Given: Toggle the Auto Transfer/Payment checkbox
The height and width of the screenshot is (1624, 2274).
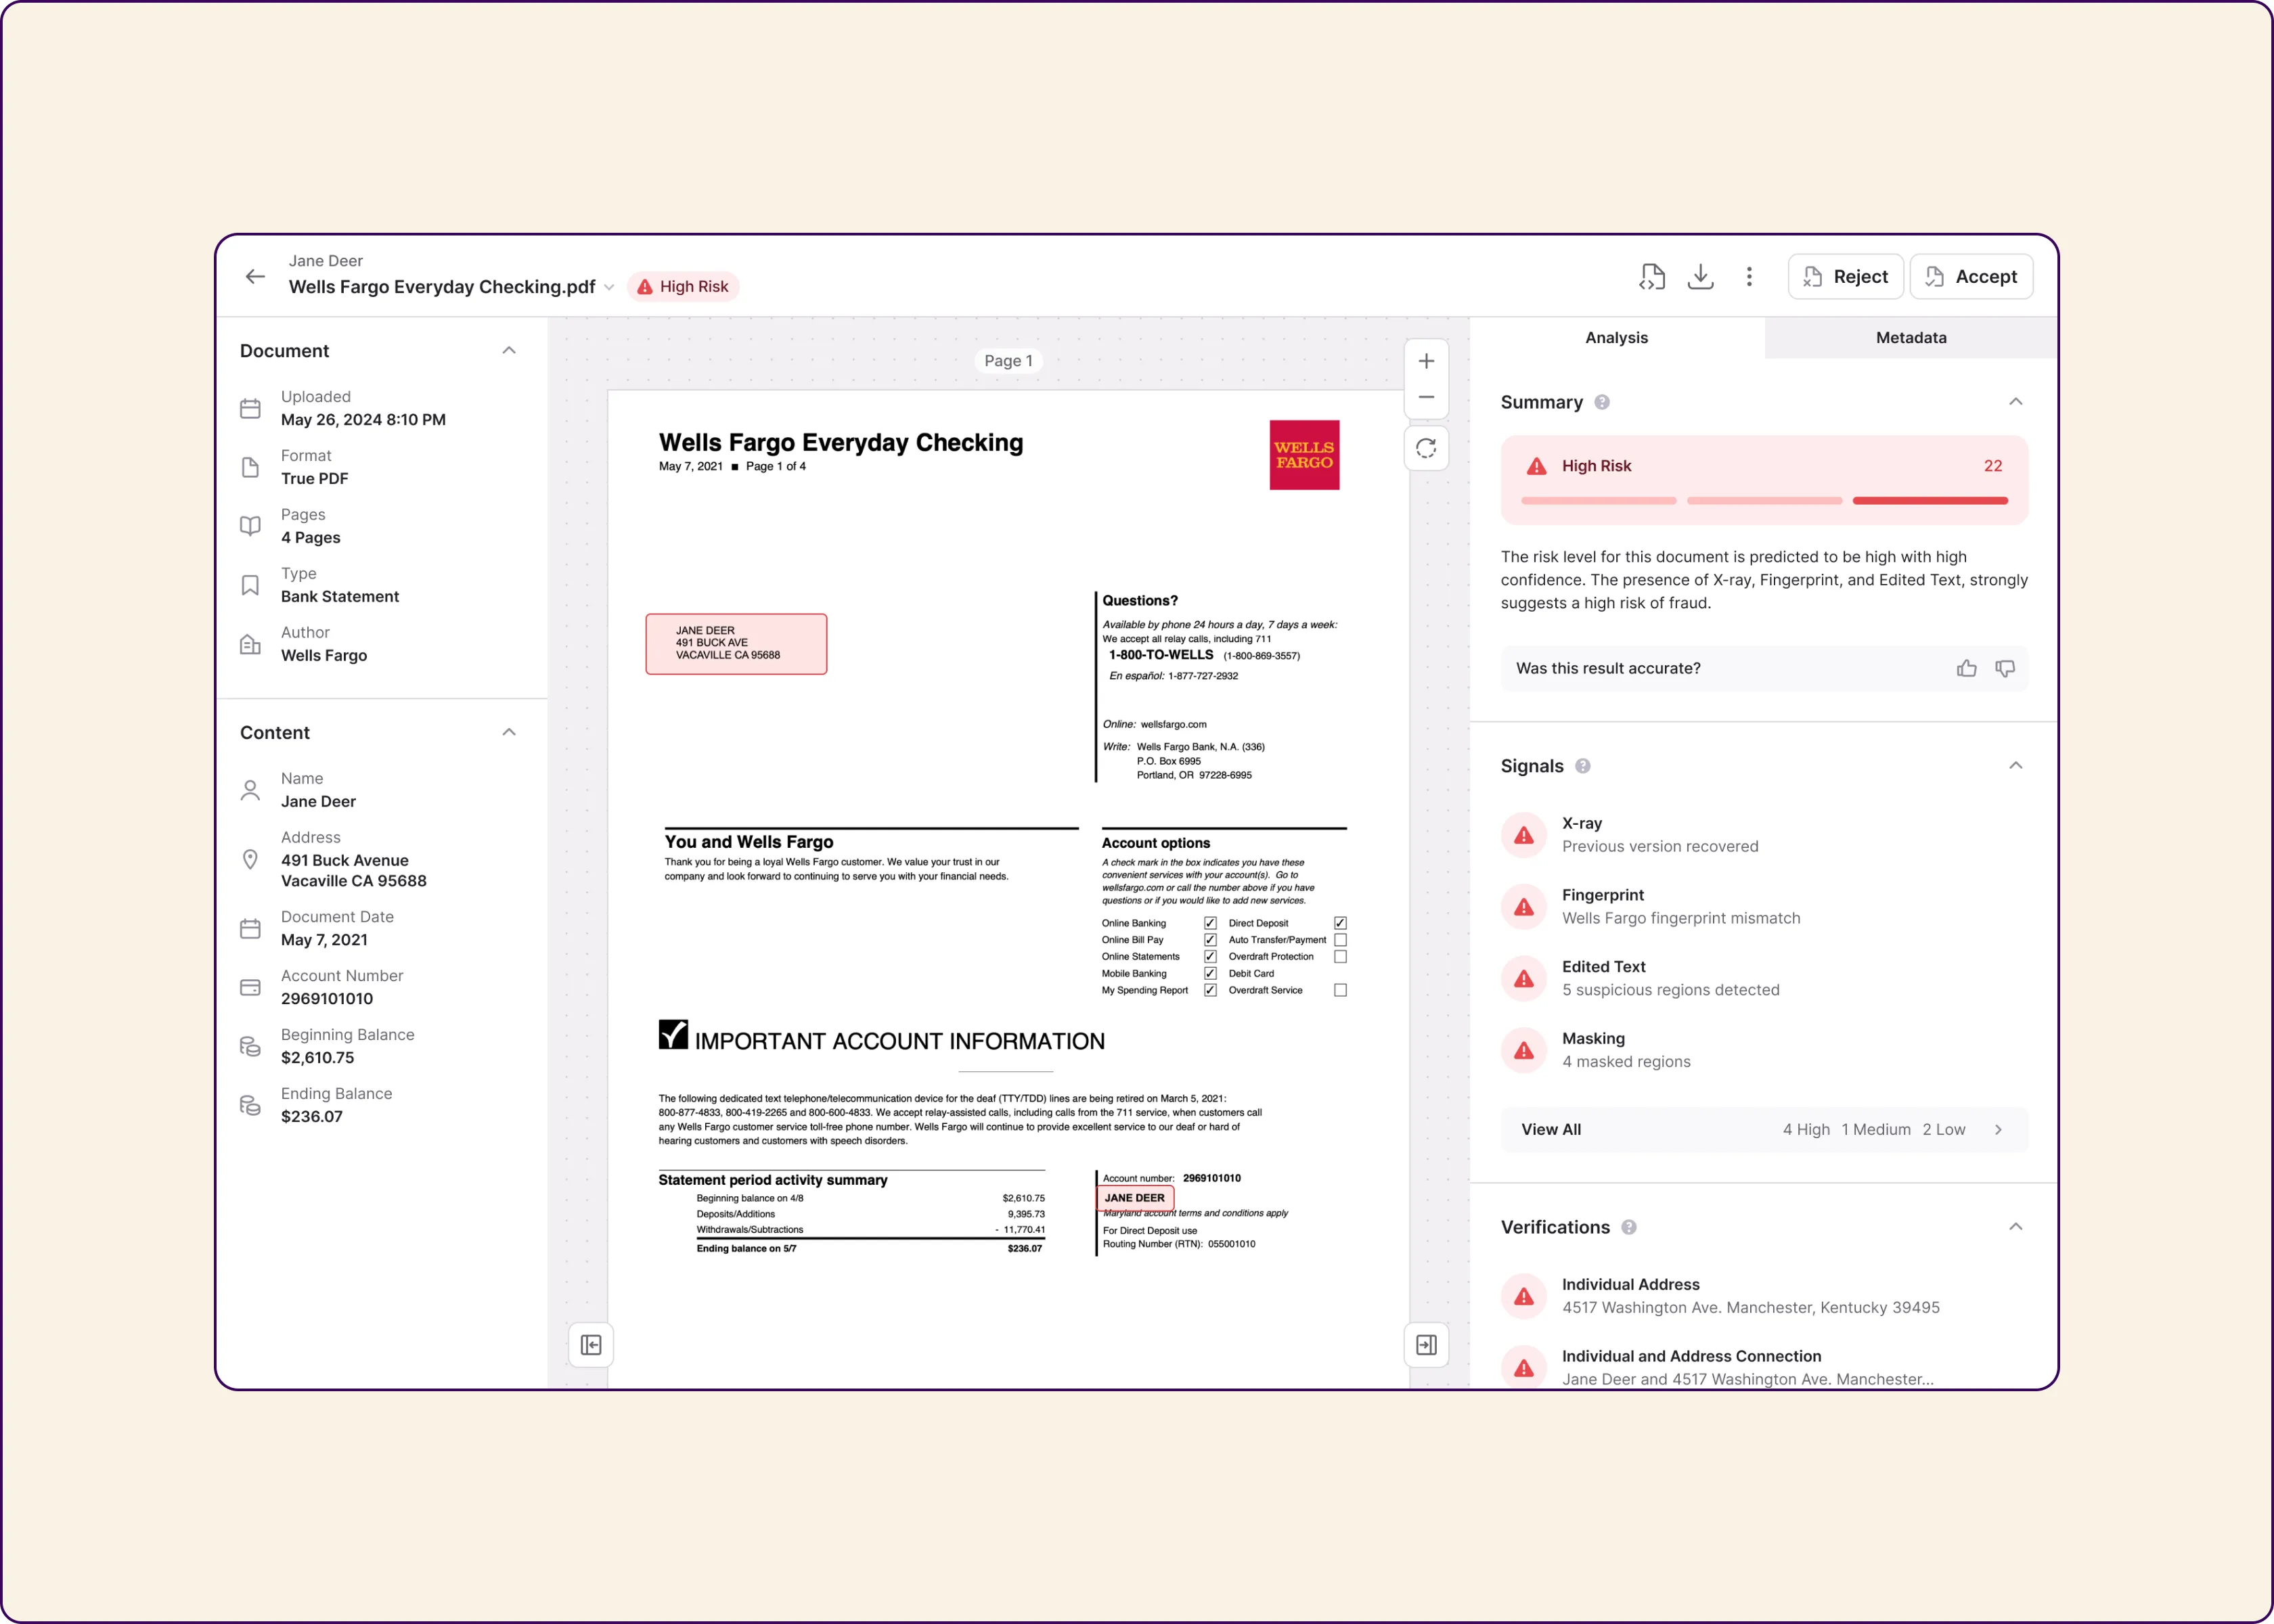Looking at the screenshot, I should 1340,940.
